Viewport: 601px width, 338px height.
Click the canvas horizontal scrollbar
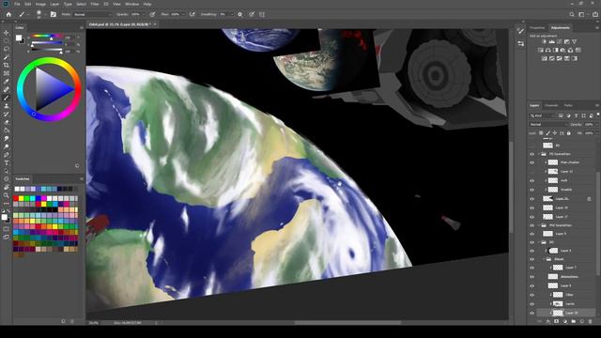tap(348, 323)
